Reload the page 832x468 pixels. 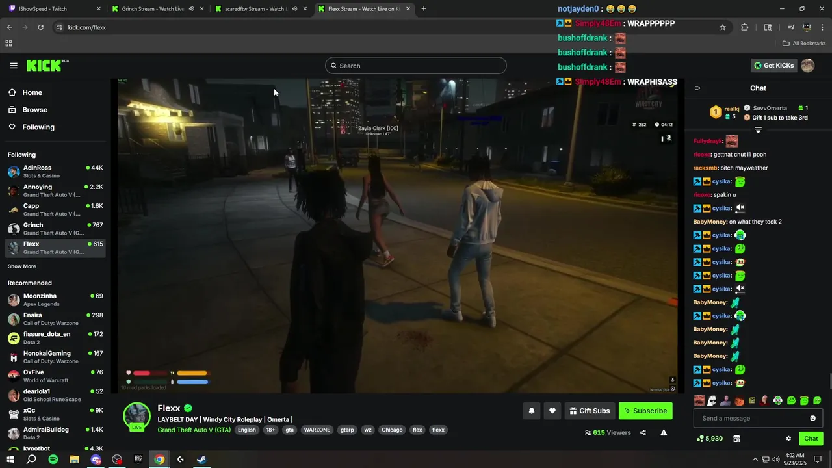pyautogui.click(x=40, y=27)
